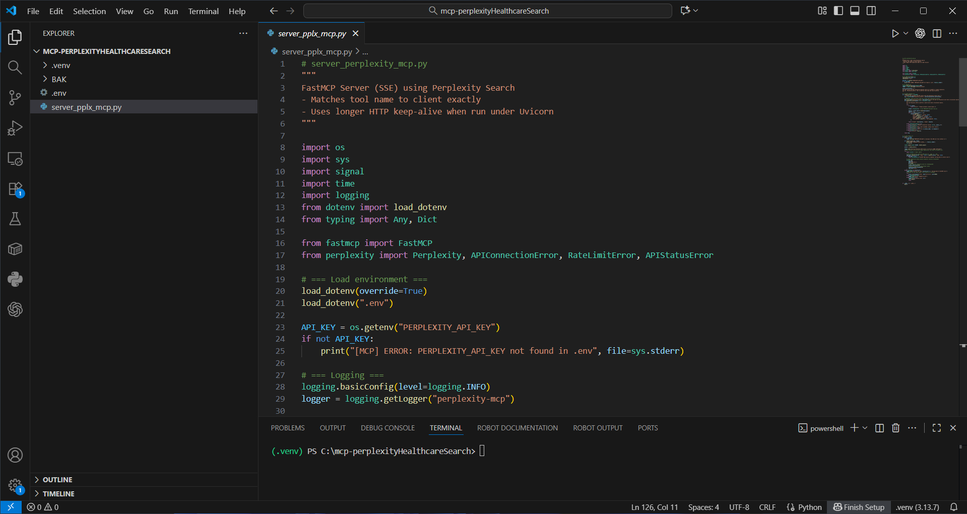The image size is (967, 514).
Task: Click Finish Setup in status bar
Action: click(x=859, y=507)
